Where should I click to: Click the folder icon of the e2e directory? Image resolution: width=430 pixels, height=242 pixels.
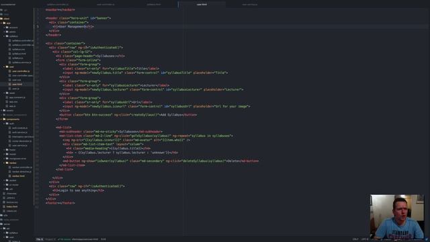tap(1, 215)
